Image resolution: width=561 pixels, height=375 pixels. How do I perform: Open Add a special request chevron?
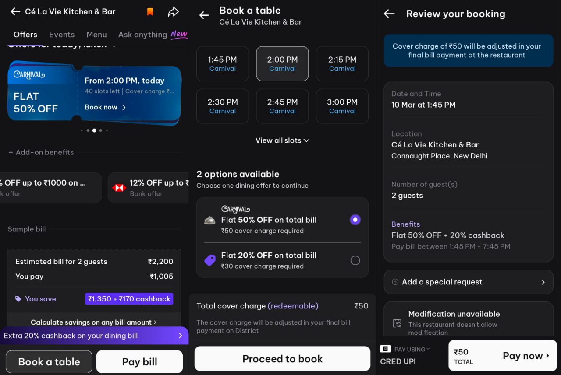click(x=543, y=282)
